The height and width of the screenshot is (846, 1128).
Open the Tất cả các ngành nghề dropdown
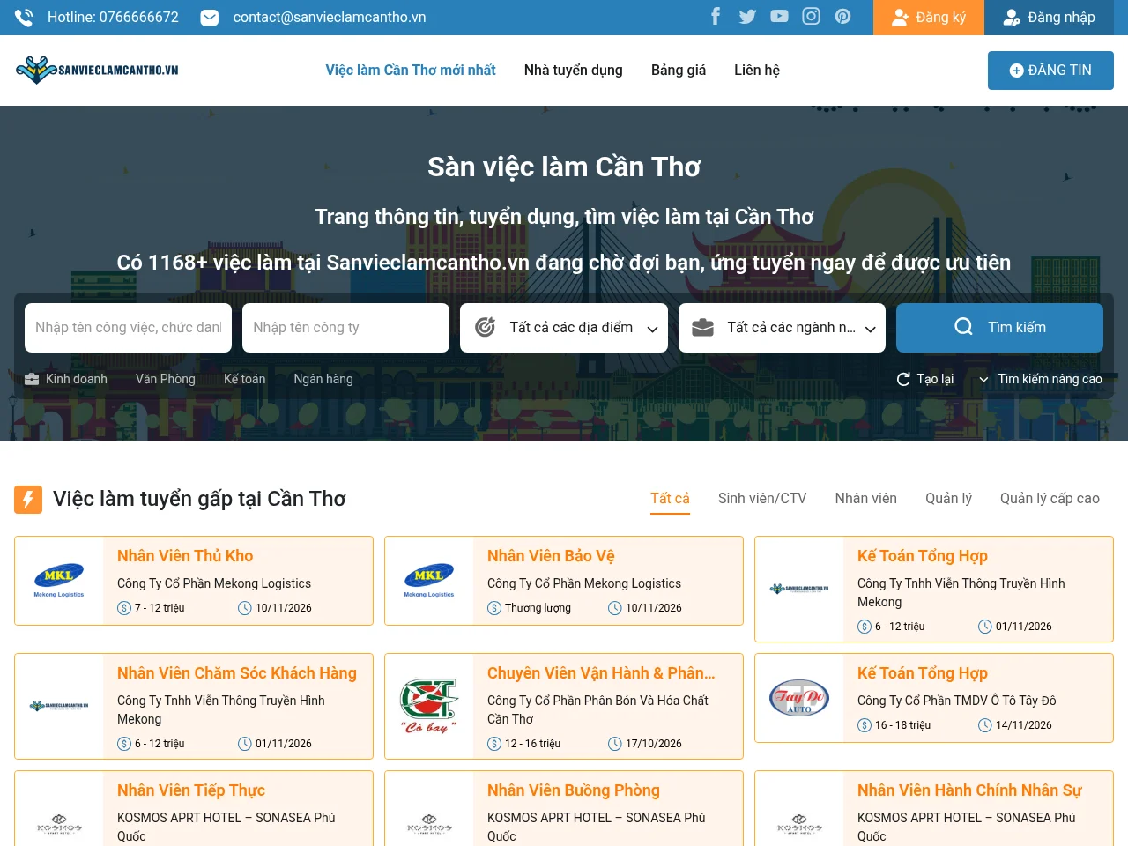782,328
